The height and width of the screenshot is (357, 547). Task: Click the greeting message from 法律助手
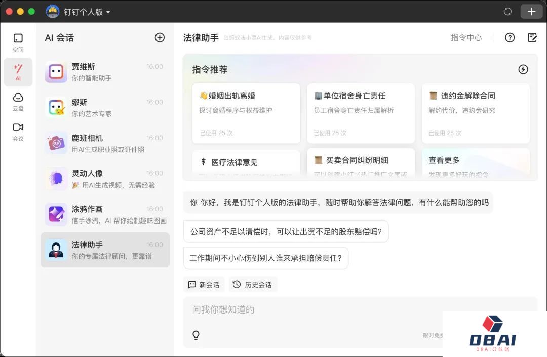pos(338,202)
